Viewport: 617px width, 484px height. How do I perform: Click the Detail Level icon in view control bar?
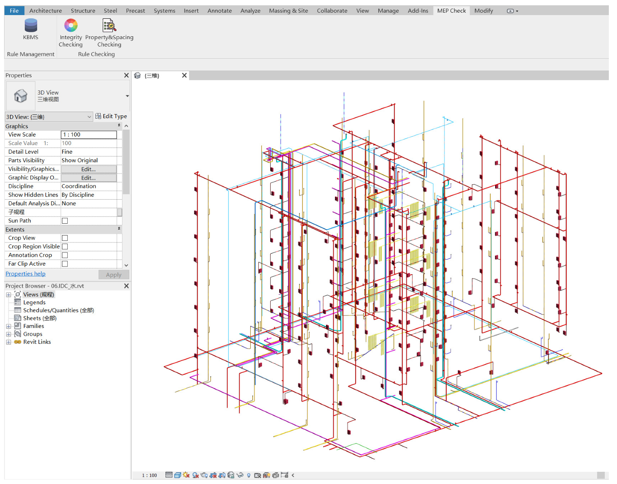(x=169, y=475)
